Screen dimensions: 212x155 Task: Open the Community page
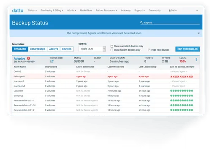pyautogui.click(x=155, y=11)
